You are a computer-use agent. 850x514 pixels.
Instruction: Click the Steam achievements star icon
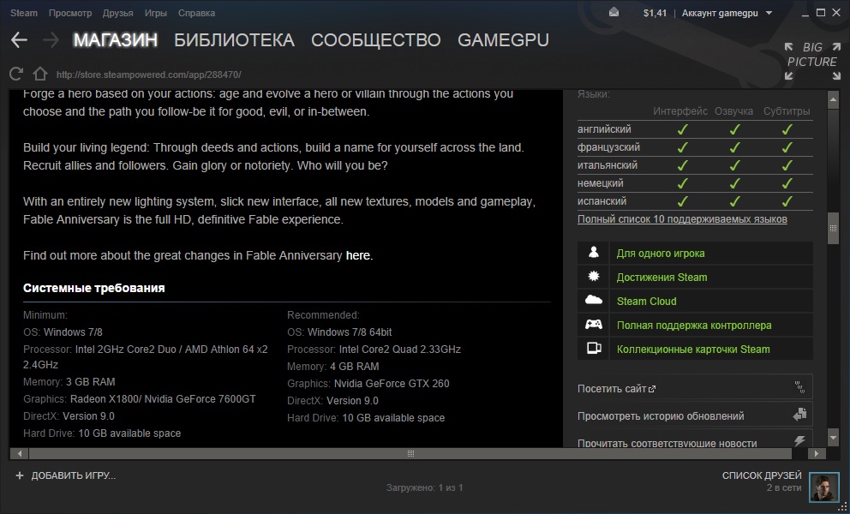click(x=594, y=277)
